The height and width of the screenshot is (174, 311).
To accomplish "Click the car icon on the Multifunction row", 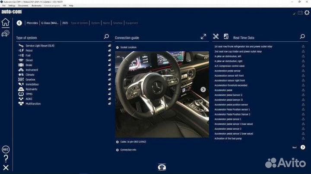I will [109, 104].
